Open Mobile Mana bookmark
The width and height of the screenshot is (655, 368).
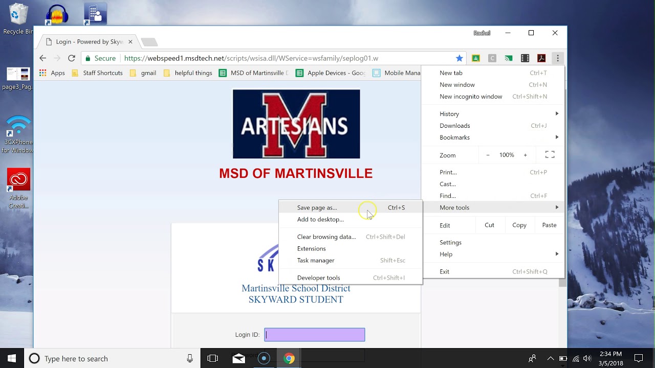397,73
